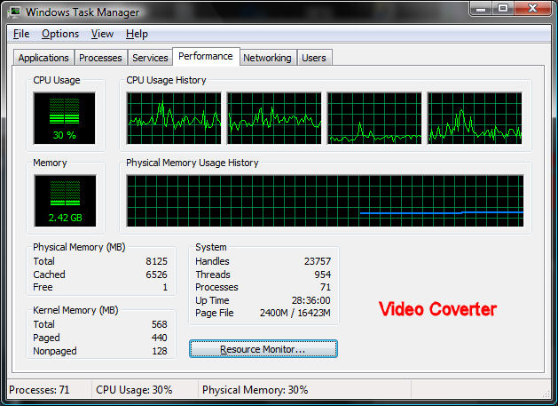Click the 'Physical Memory (MB)' group label
The image size is (558, 406).
click(79, 247)
